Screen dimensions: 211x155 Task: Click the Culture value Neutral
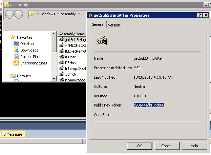tap(140, 86)
